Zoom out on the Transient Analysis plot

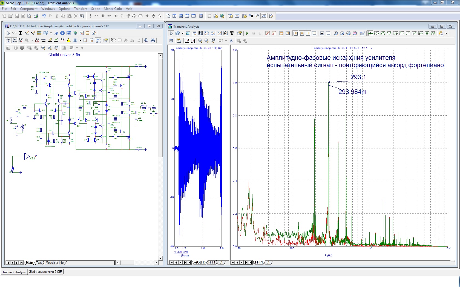coord(206,41)
